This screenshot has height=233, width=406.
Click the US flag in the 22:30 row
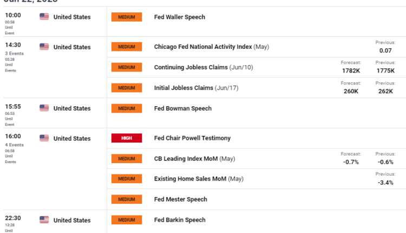coord(44,220)
